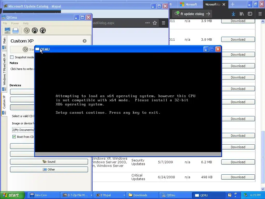Click the 'Critical Updates' classification text
Screen dimensions: 265x199
138,177
